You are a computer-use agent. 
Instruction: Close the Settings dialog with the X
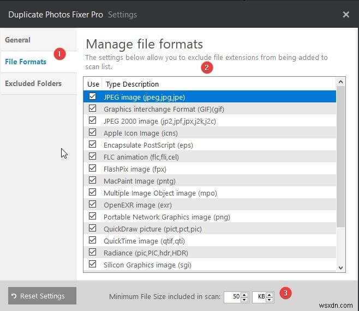pyautogui.click(x=346, y=15)
